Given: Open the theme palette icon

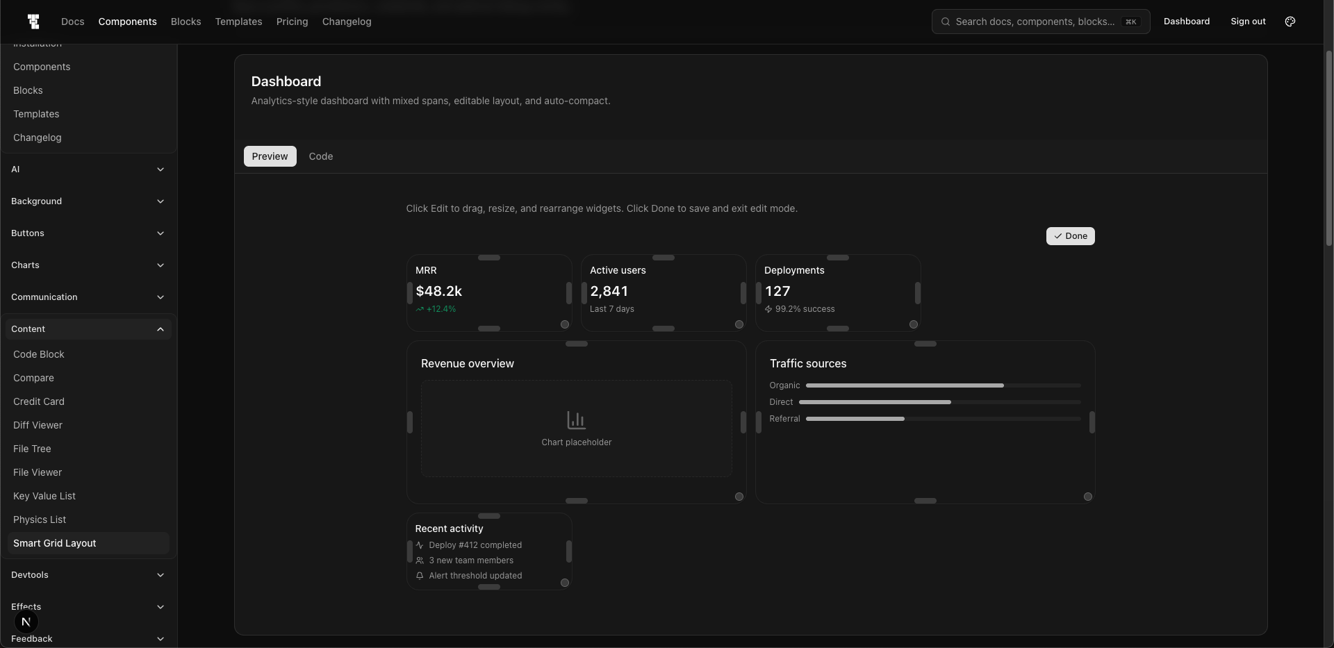Looking at the screenshot, I should (x=1290, y=22).
